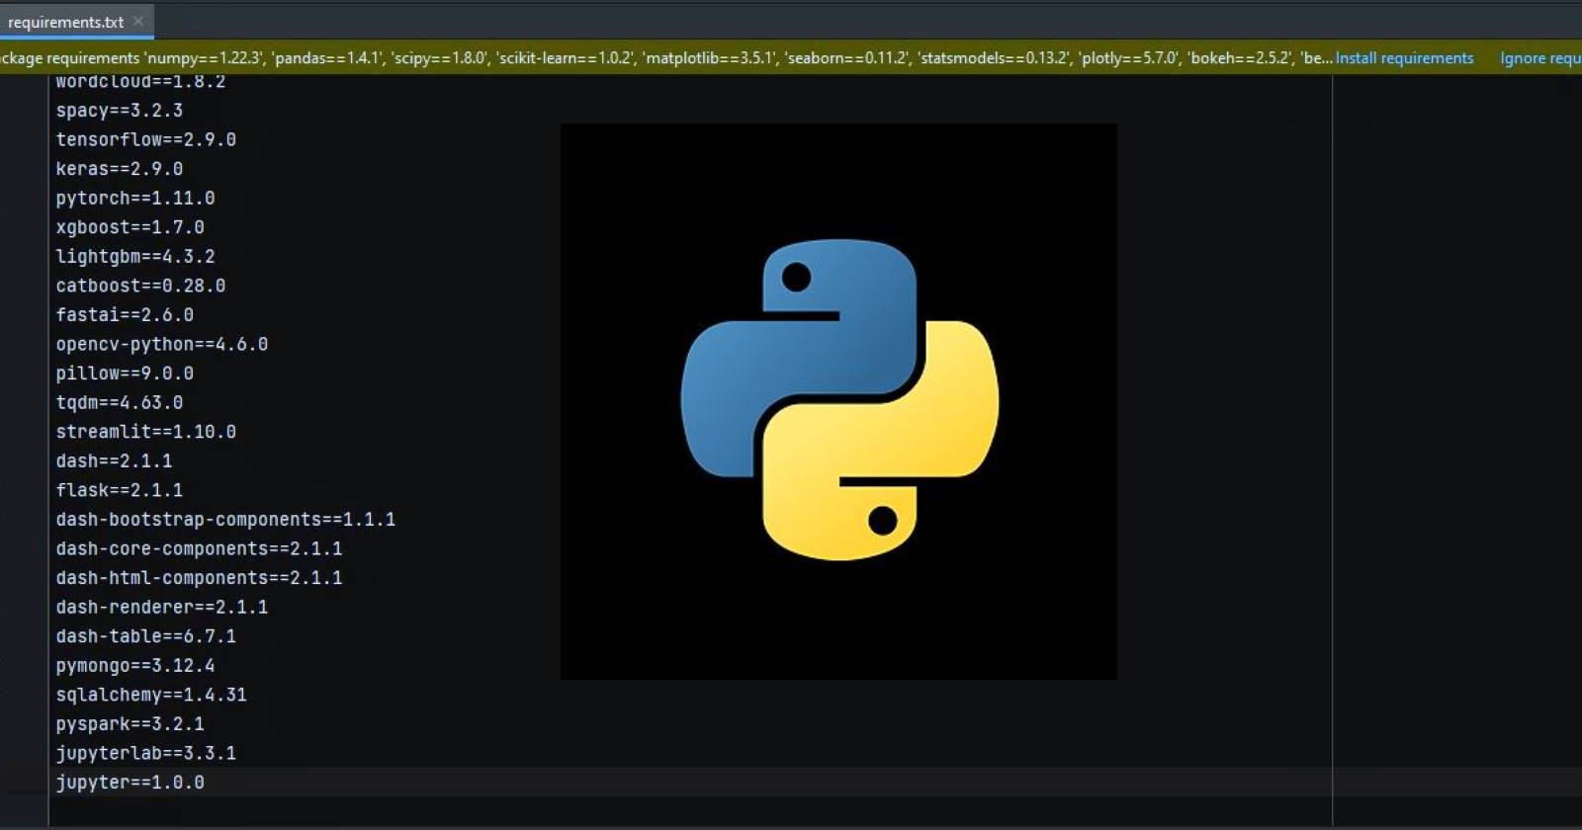This screenshot has width=1582, height=830.
Task: Place cursor on streamlit==1.10.0
Action: coord(145,432)
